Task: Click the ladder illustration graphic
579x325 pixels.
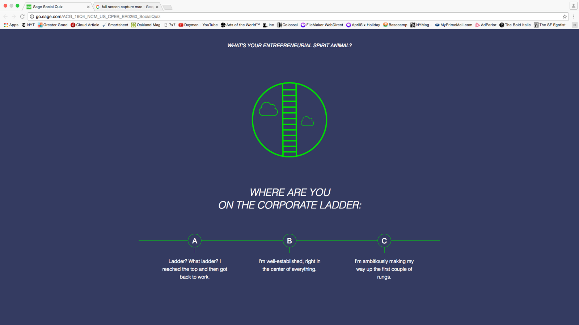Action: (289, 120)
